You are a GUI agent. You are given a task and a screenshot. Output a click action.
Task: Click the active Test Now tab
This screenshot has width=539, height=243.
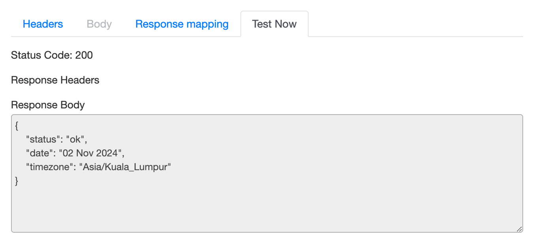click(274, 24)
